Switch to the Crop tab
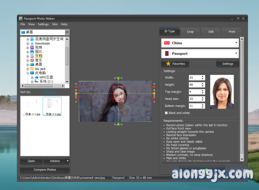 point(190,32)
